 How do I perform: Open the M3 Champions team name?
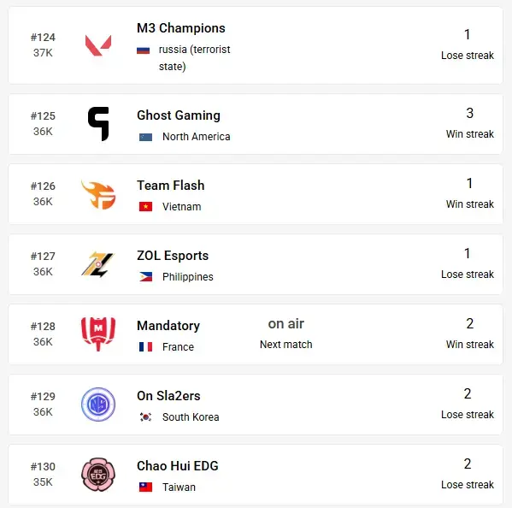pyautogui.click(x=181, y=28)
